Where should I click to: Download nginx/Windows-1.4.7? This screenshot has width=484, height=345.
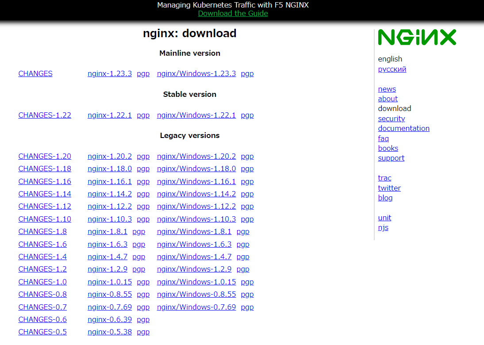coord(194,257)
